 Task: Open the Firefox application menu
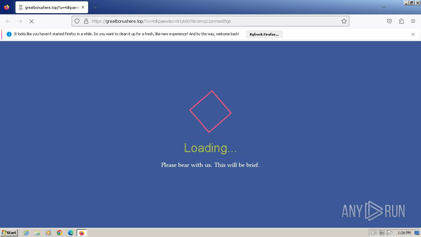413,21
